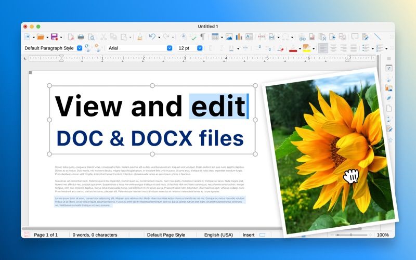Open the Print Preview icon
The image size is (416, 260).
pyautogui.click(x=91, y=37)
